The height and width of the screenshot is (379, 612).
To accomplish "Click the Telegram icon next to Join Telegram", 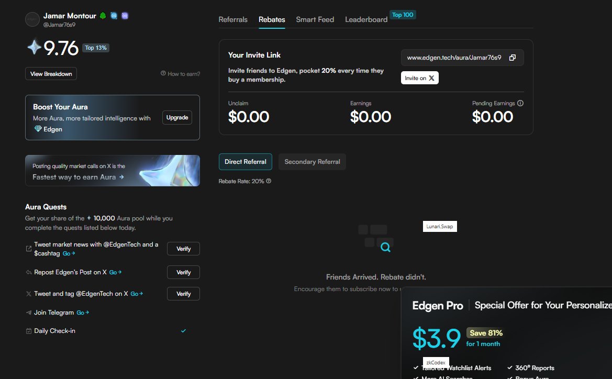I will click(x=28, y=312).
